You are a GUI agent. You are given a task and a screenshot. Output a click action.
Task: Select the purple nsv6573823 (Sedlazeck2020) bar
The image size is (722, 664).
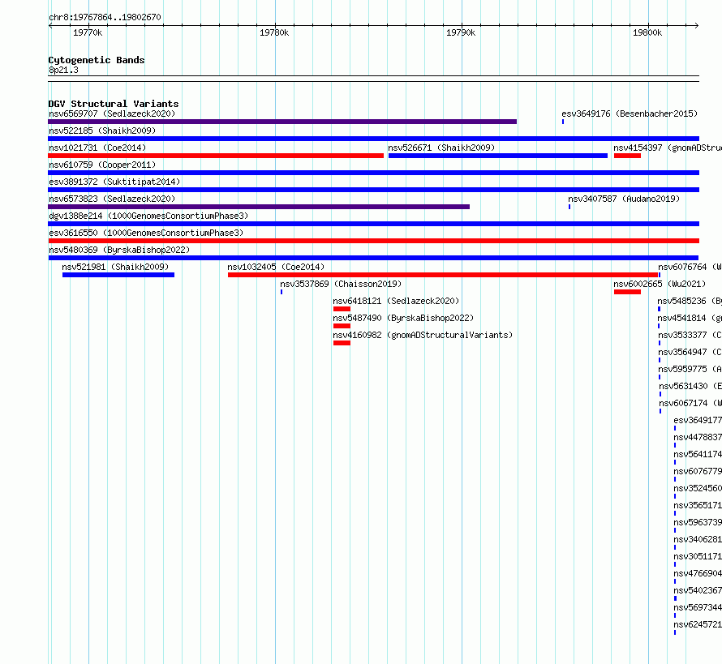point(259,207)
